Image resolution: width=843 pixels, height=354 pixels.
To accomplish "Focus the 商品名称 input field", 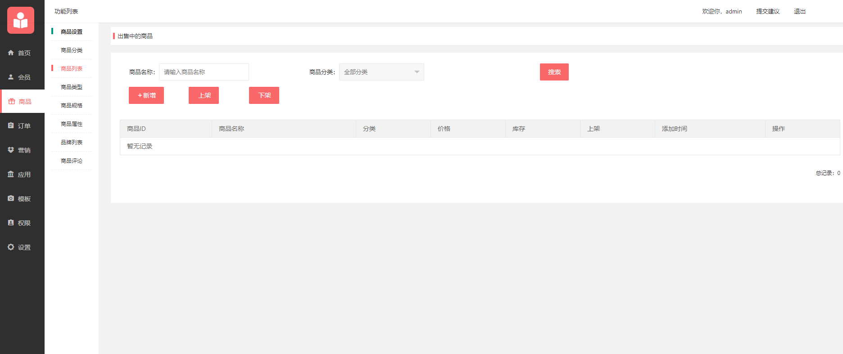I will click(x=204, y=72).
